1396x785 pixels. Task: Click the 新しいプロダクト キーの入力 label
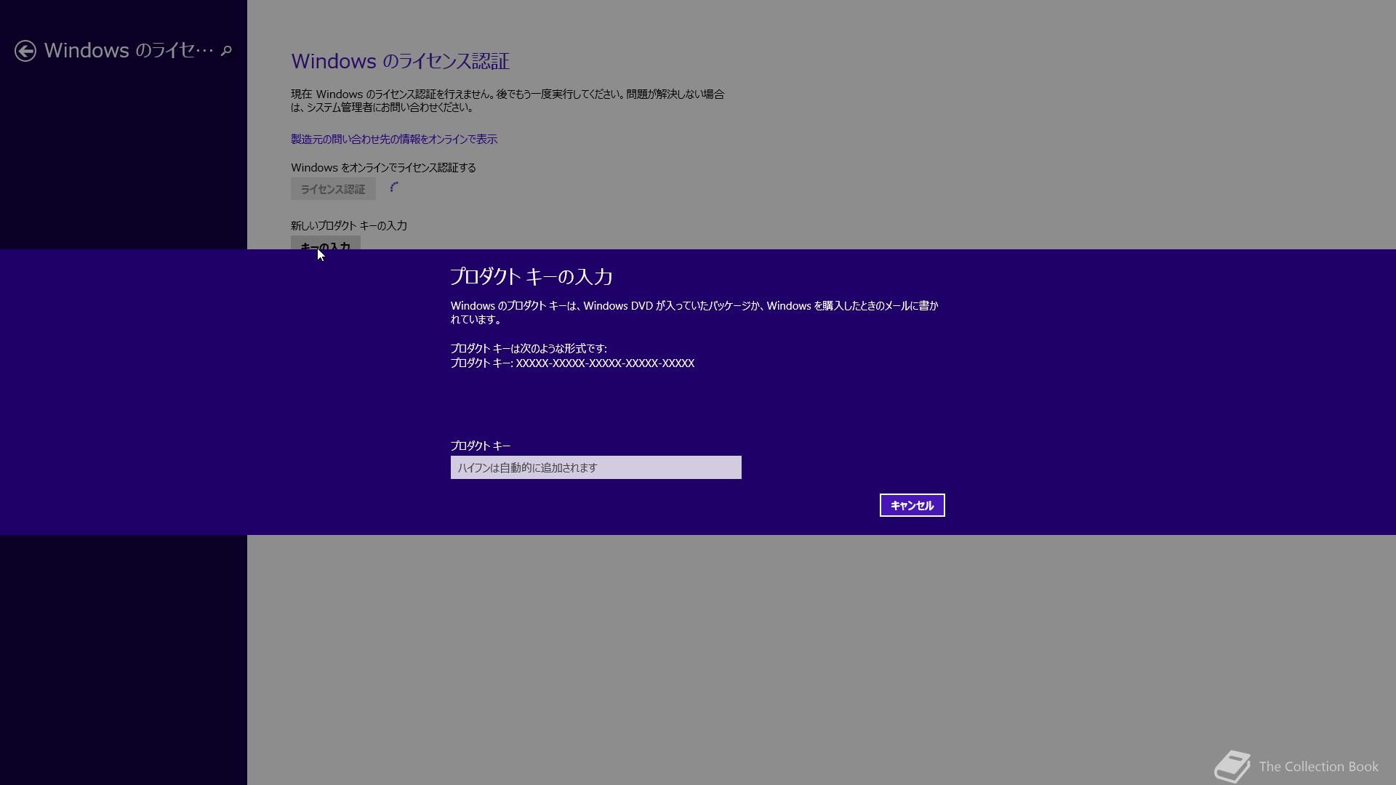(349, 225)
